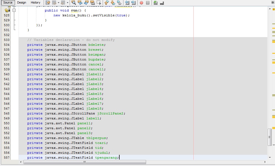Switch to the Design tab
This screenshot has height=166, width=275.
[22, 2]
